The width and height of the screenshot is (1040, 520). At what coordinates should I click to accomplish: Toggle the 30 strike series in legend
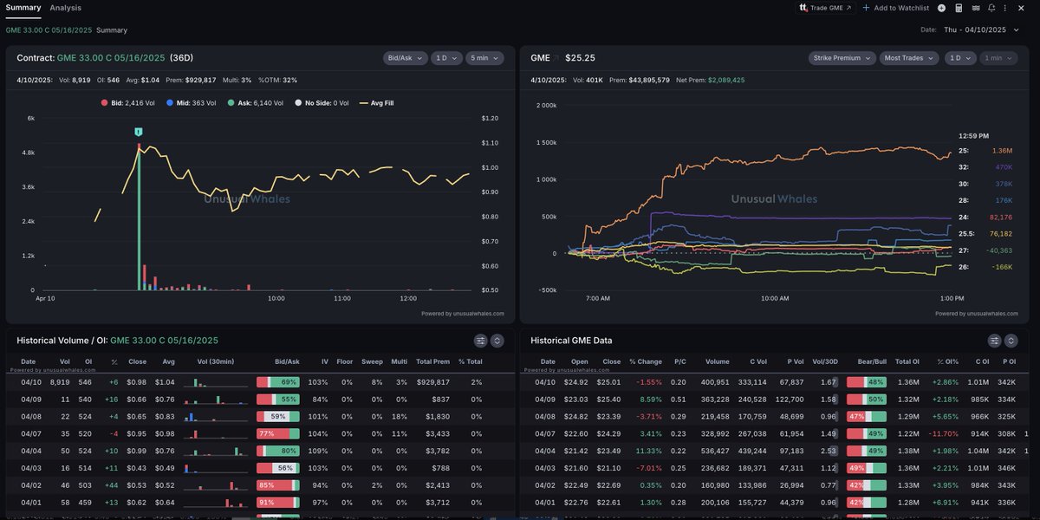[985, 184]
